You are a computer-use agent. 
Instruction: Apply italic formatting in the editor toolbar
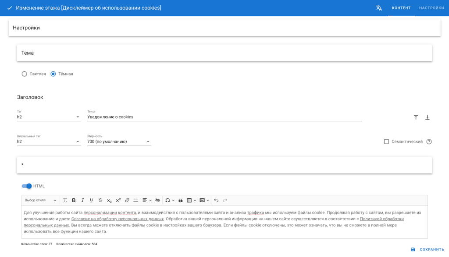pos(82,201)
